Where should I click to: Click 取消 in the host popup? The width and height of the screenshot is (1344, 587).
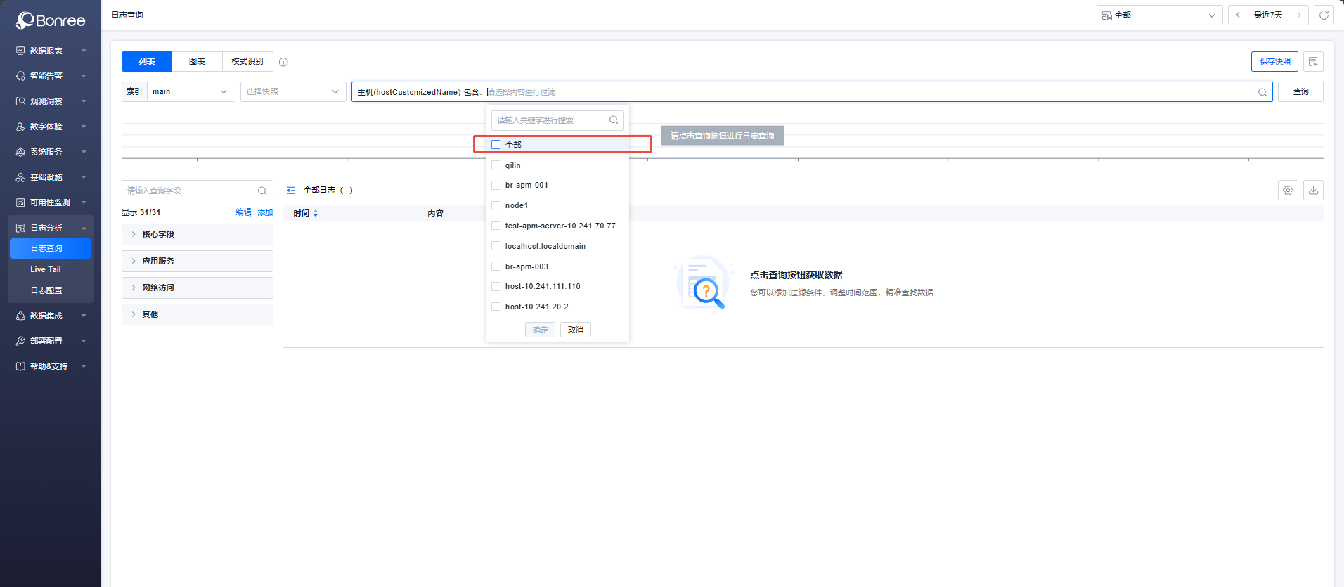pyautogui.click(x=575, y=330)
